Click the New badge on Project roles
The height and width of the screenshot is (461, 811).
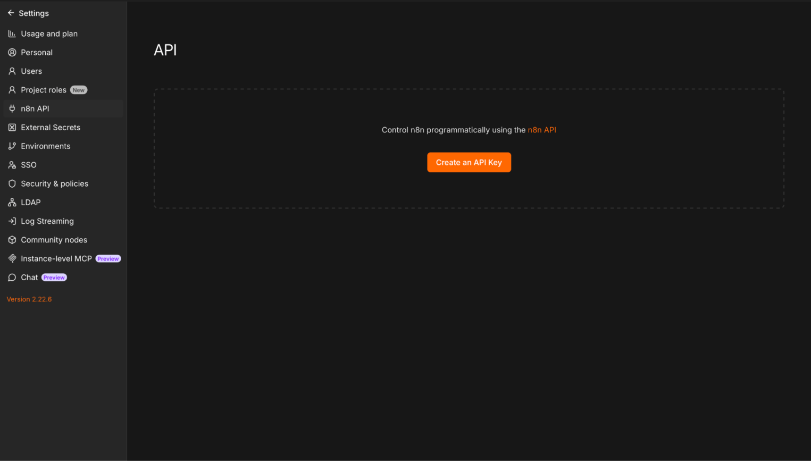point(79,90)
